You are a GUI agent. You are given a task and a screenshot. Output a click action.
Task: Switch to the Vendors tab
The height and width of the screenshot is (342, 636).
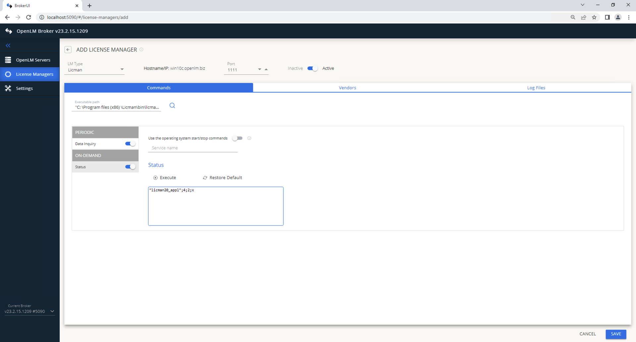(x=347, y=88)
